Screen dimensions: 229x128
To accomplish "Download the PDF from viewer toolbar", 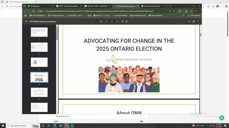I will coord(189,21).
